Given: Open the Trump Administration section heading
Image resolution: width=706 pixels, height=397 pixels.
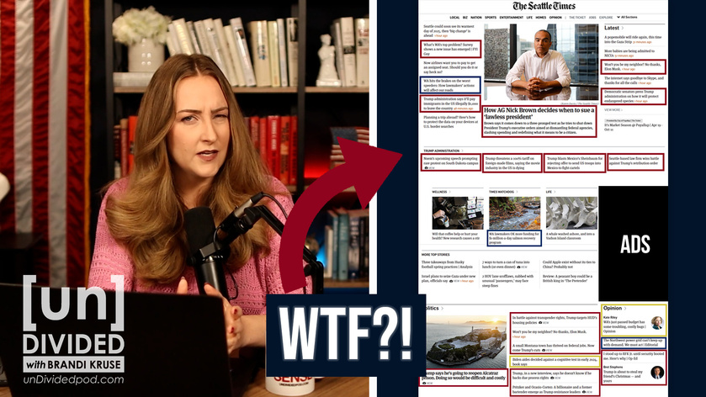Looking at the screenshot, I should coord(441,151).
